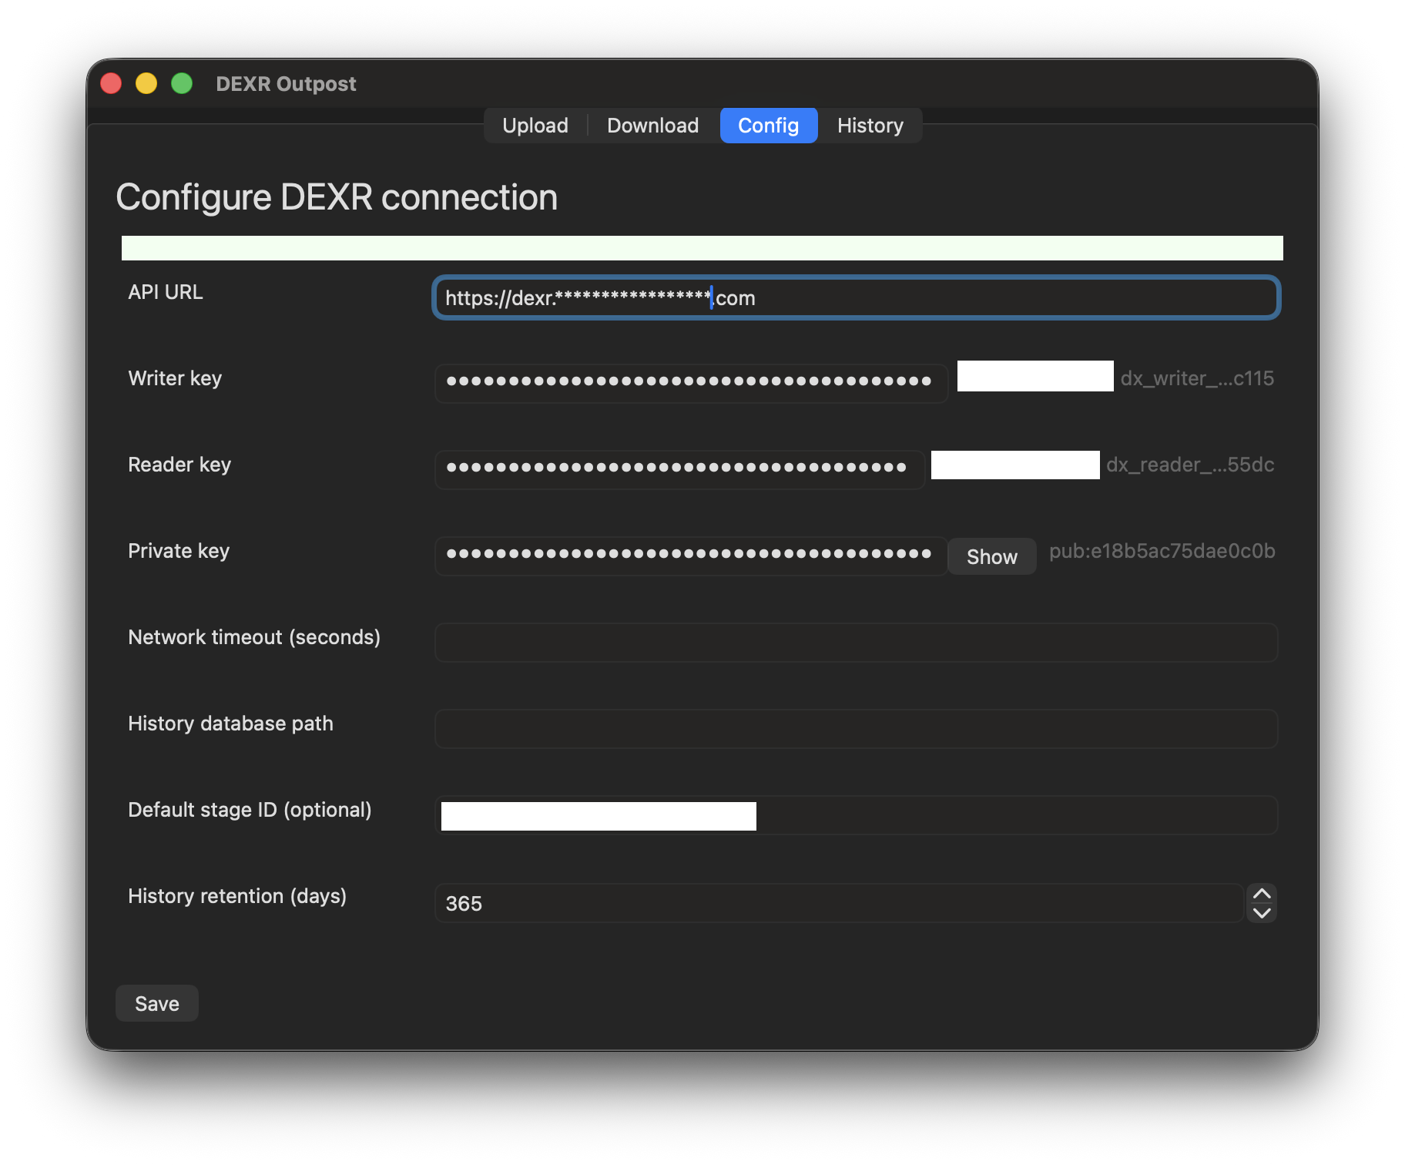Click the Network timeout seconds field
Screen dimensions: 1405x1165
tap(856, 643)
